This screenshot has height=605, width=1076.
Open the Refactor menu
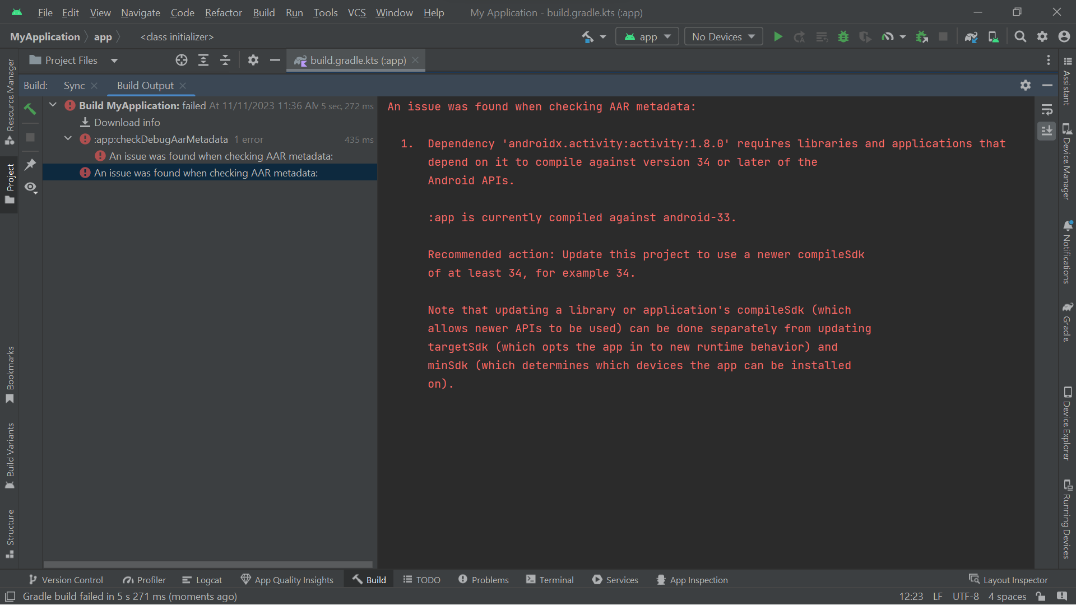[223, 12]
